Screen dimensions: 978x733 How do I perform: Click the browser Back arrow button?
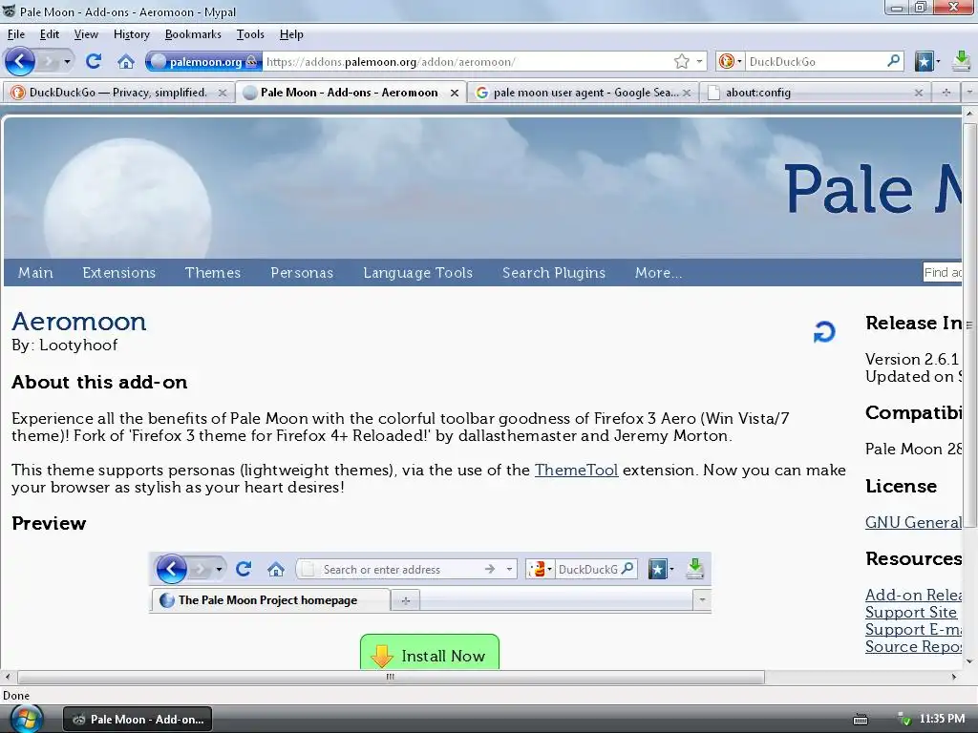coord(20,61)
